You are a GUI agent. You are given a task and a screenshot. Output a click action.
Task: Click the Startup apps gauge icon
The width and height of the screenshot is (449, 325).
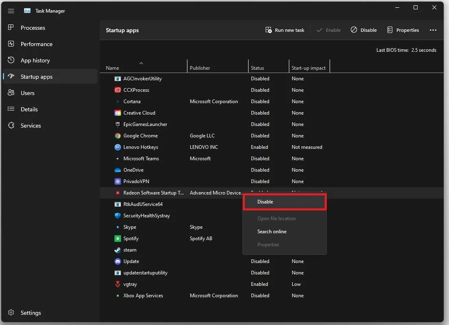(11, 76)
